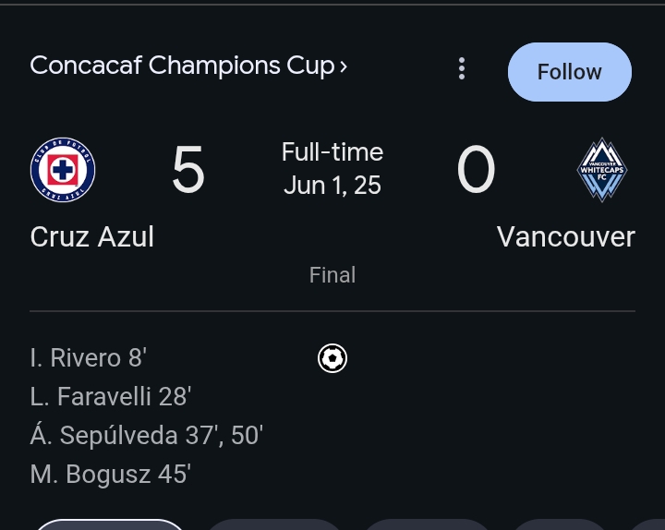Open the Concacaf Champions Cup link
This screenshot has width=665, height=530.
(188, 66)
